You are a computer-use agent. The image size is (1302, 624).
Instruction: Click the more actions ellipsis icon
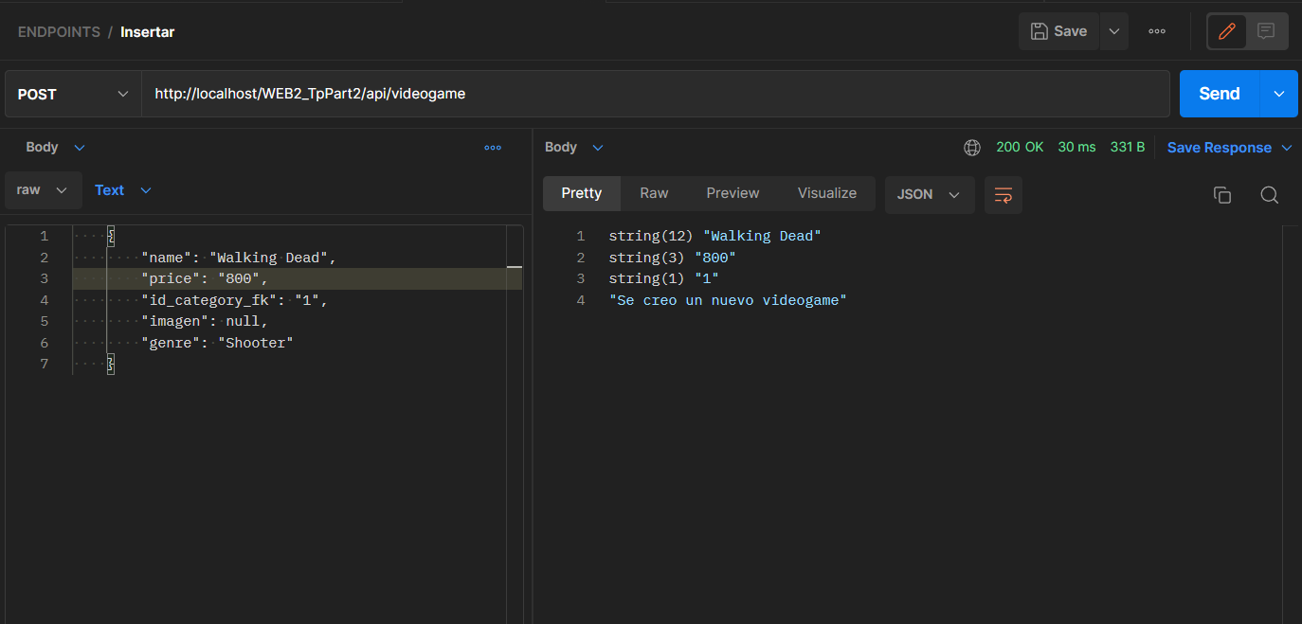click(x=1156, y=30)
